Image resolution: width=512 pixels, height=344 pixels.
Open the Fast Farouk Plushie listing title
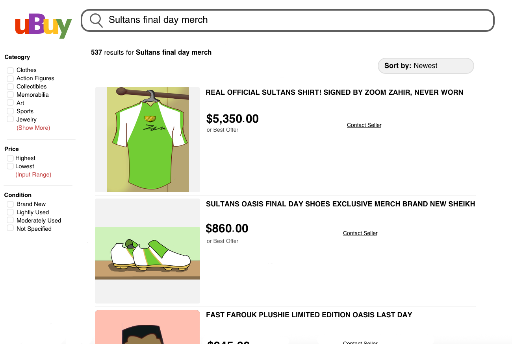[309, 315]
